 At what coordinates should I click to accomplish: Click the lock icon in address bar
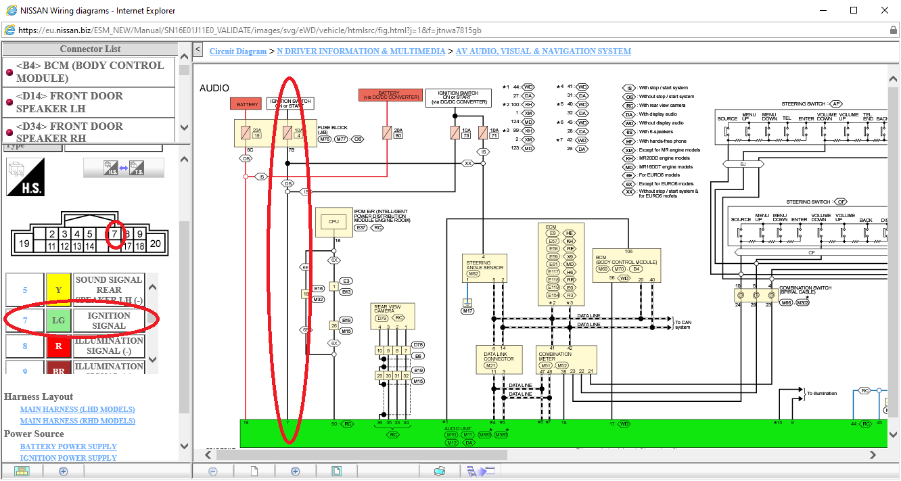click(894, 30)
